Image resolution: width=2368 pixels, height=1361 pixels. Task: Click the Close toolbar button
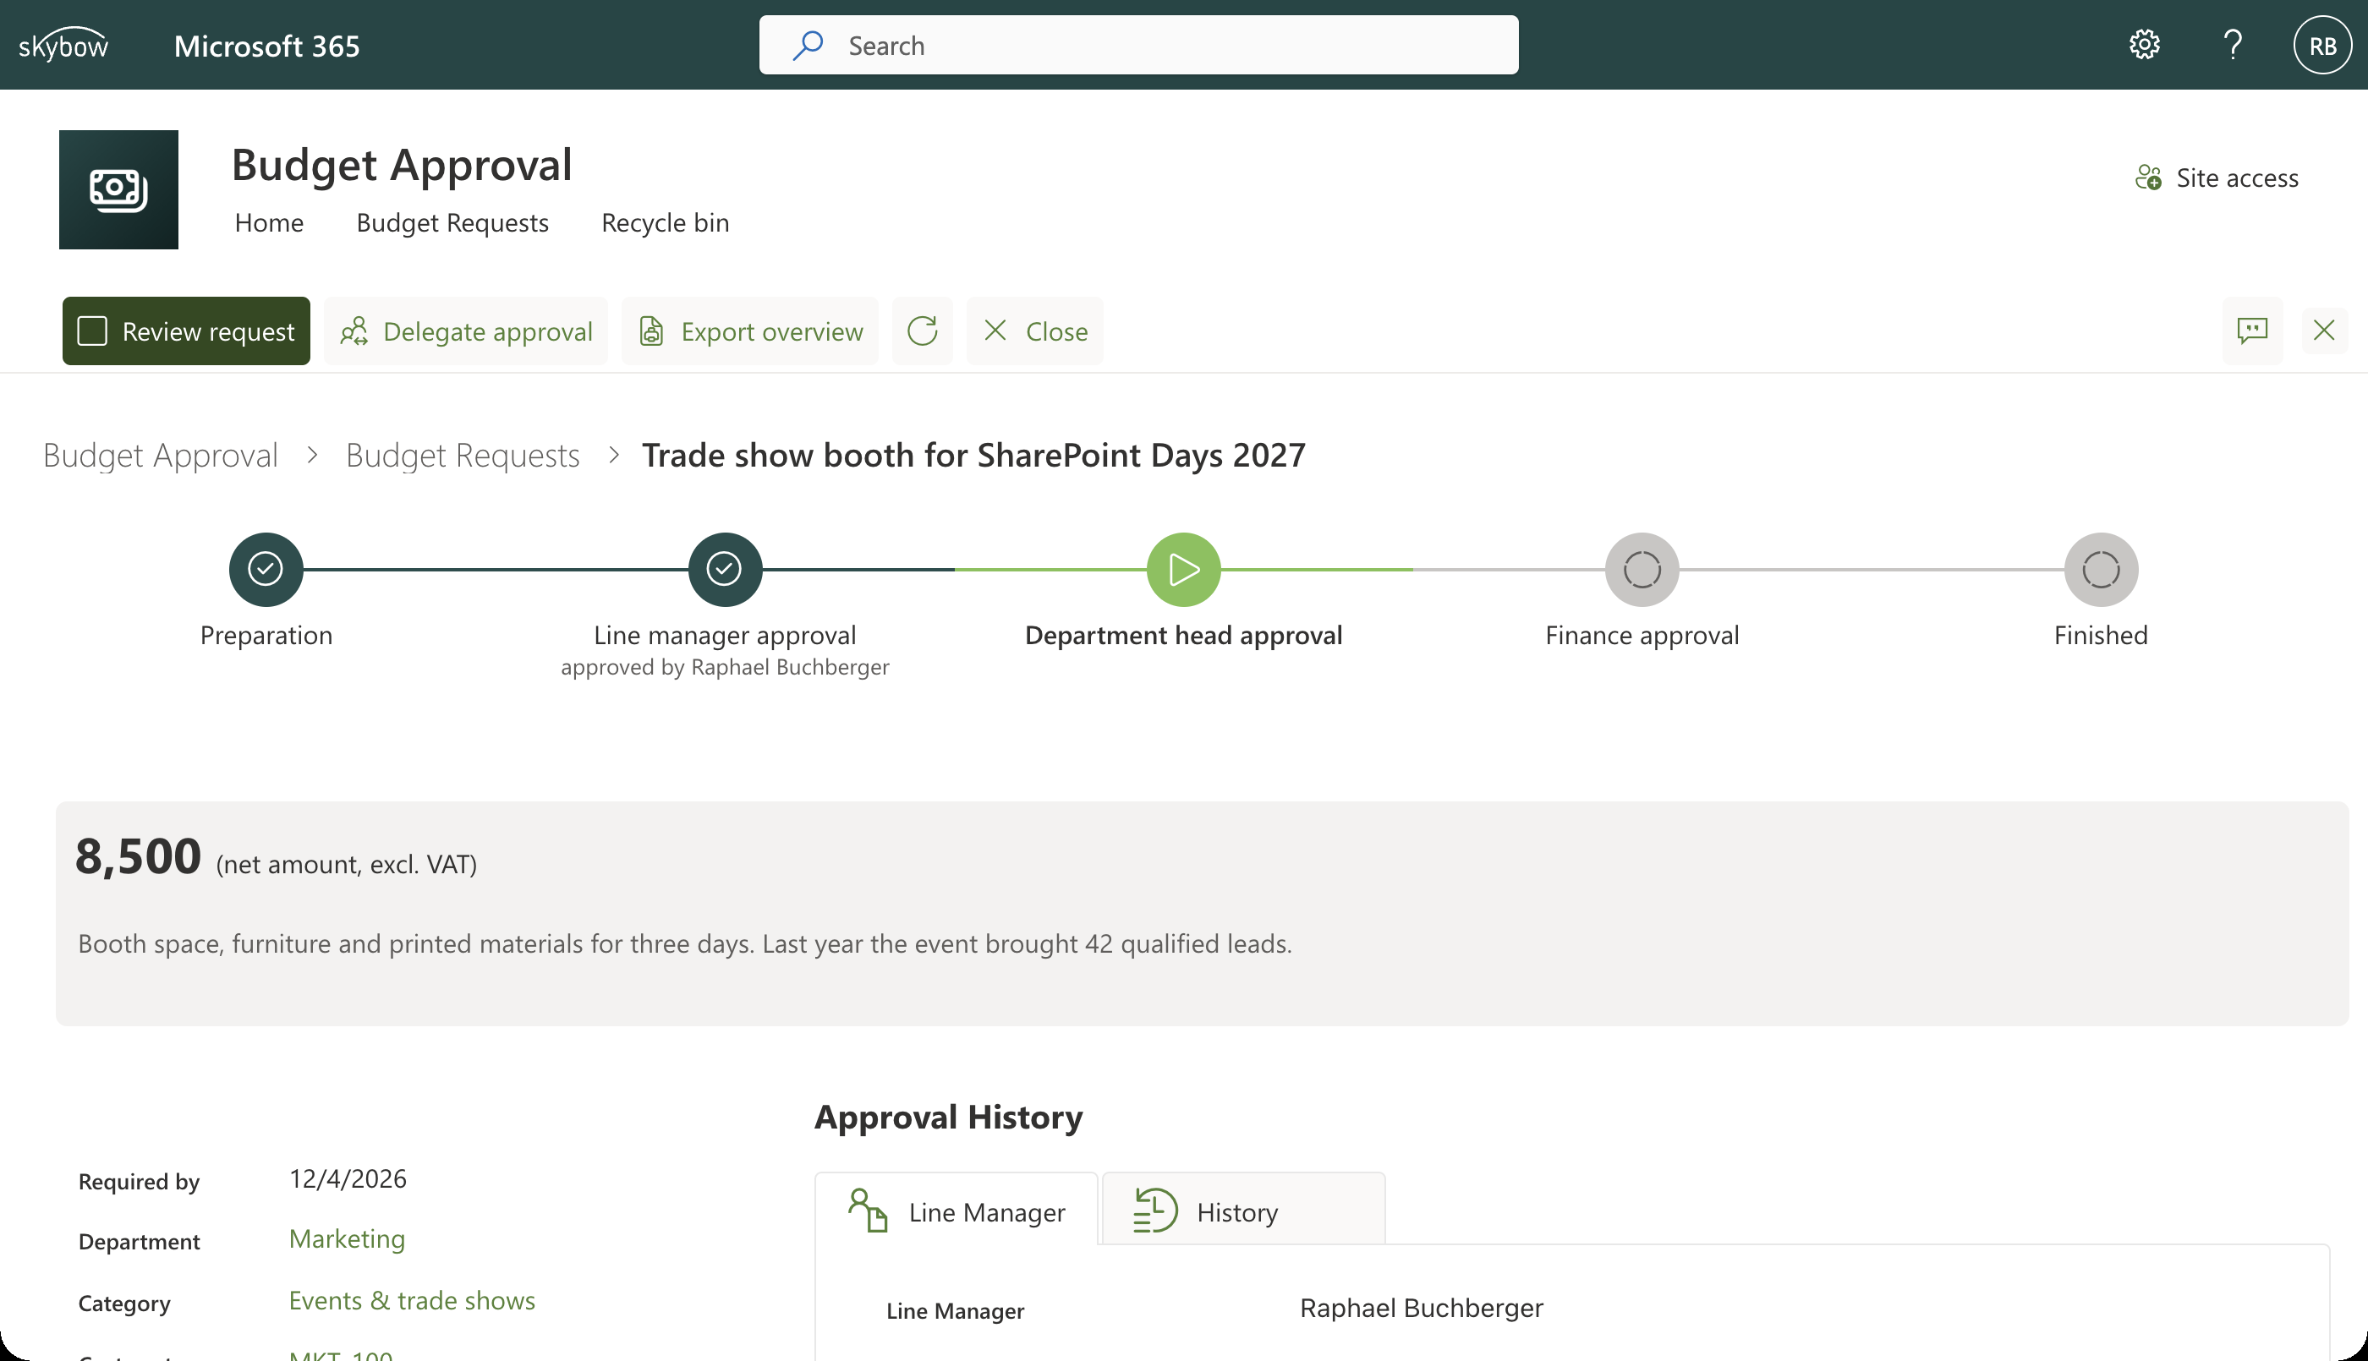pos(1035,331)
